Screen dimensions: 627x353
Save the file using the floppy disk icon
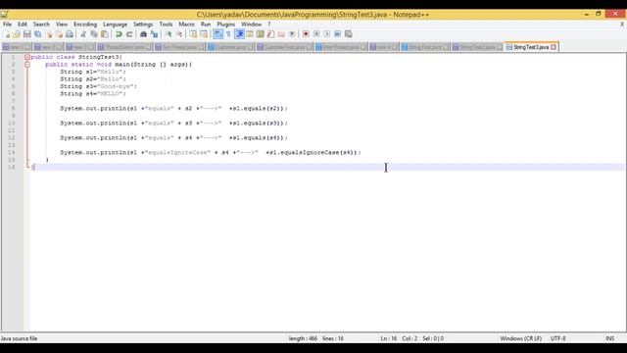[x=27, y=34]
